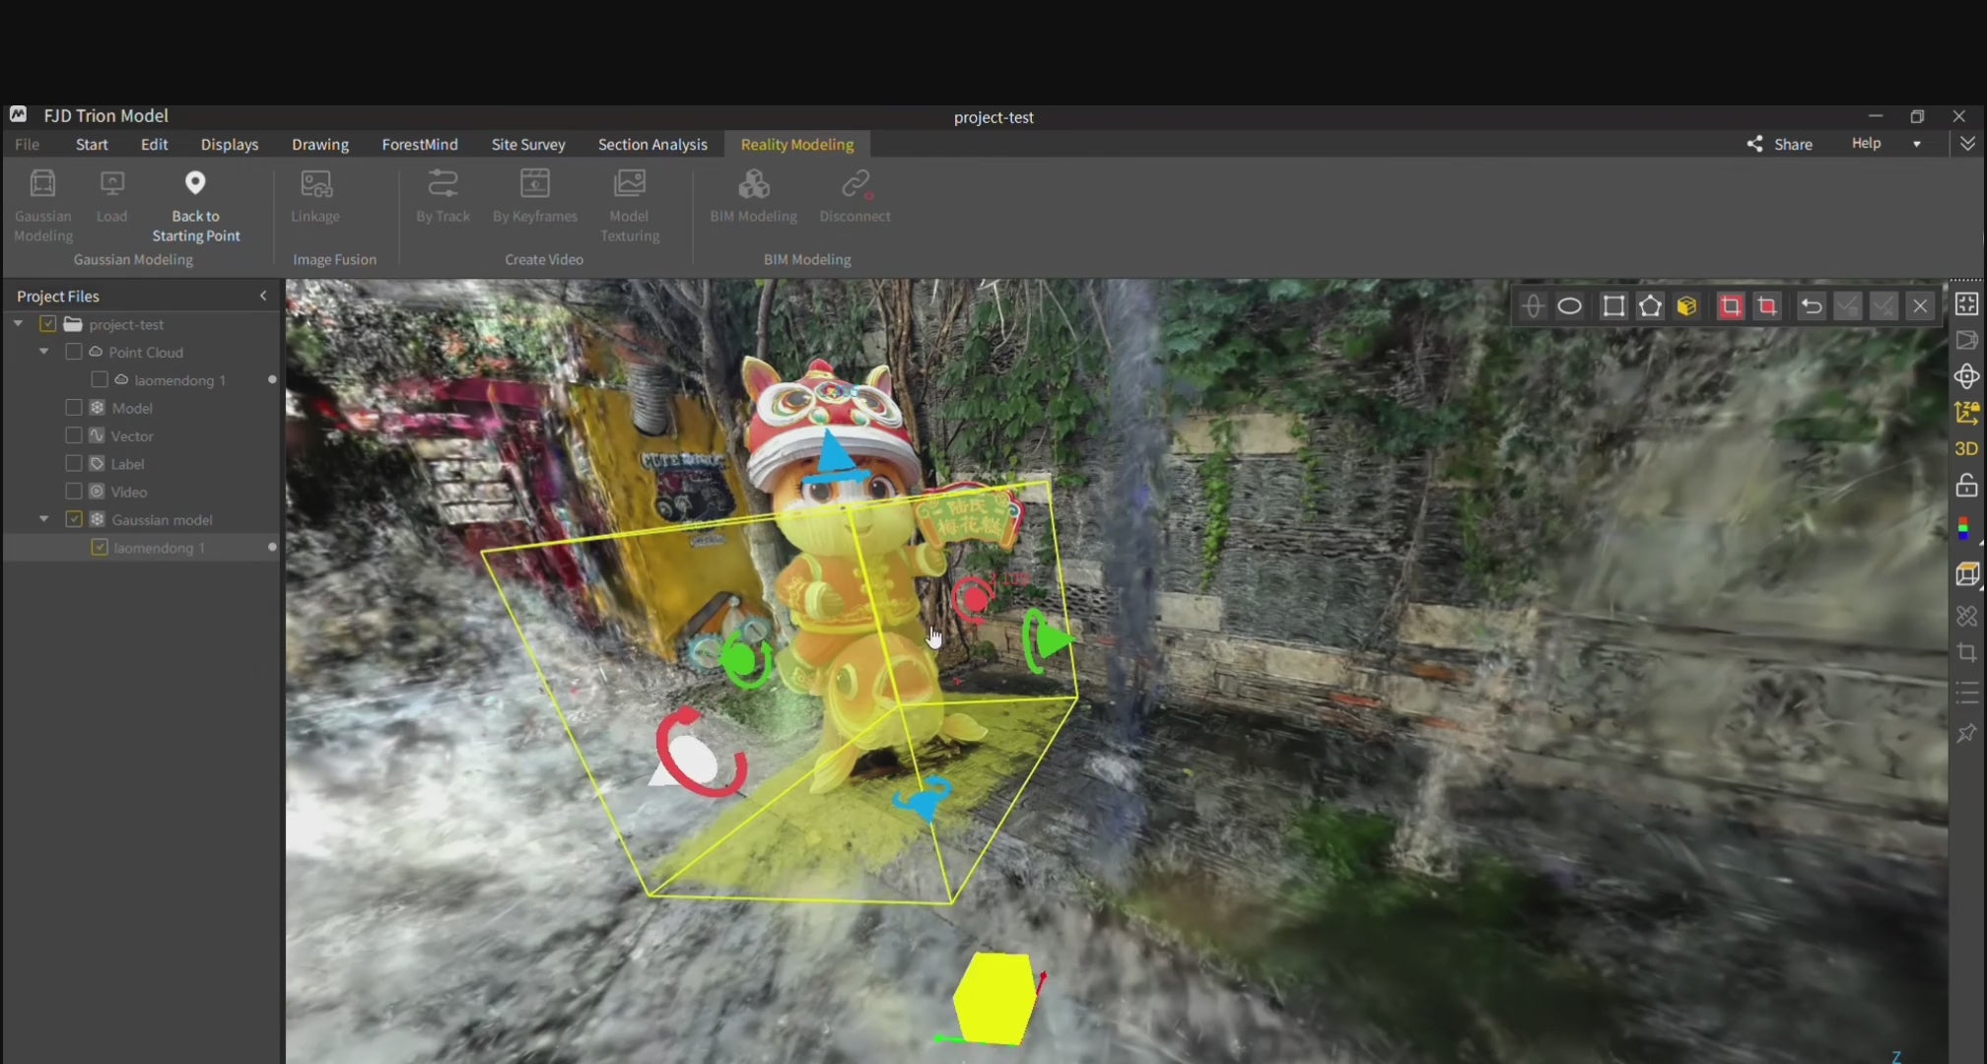This screenshot has width=1987, height=1064.
Task: Click the fit-to-view icon at sidebar top
Action: click(1966, 304)
